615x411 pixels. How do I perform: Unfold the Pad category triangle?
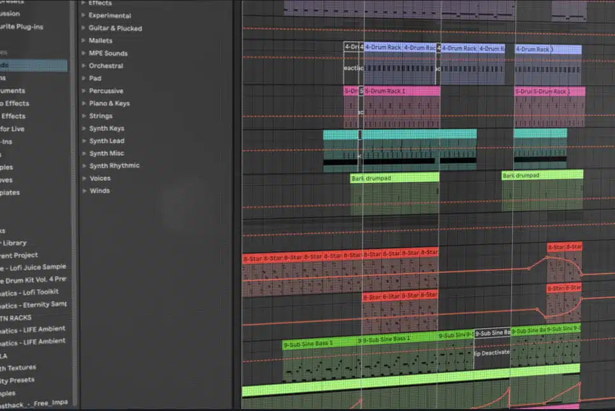click(83, 78)
